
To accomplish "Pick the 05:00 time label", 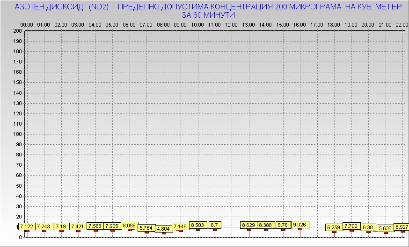I will point(112,25).
